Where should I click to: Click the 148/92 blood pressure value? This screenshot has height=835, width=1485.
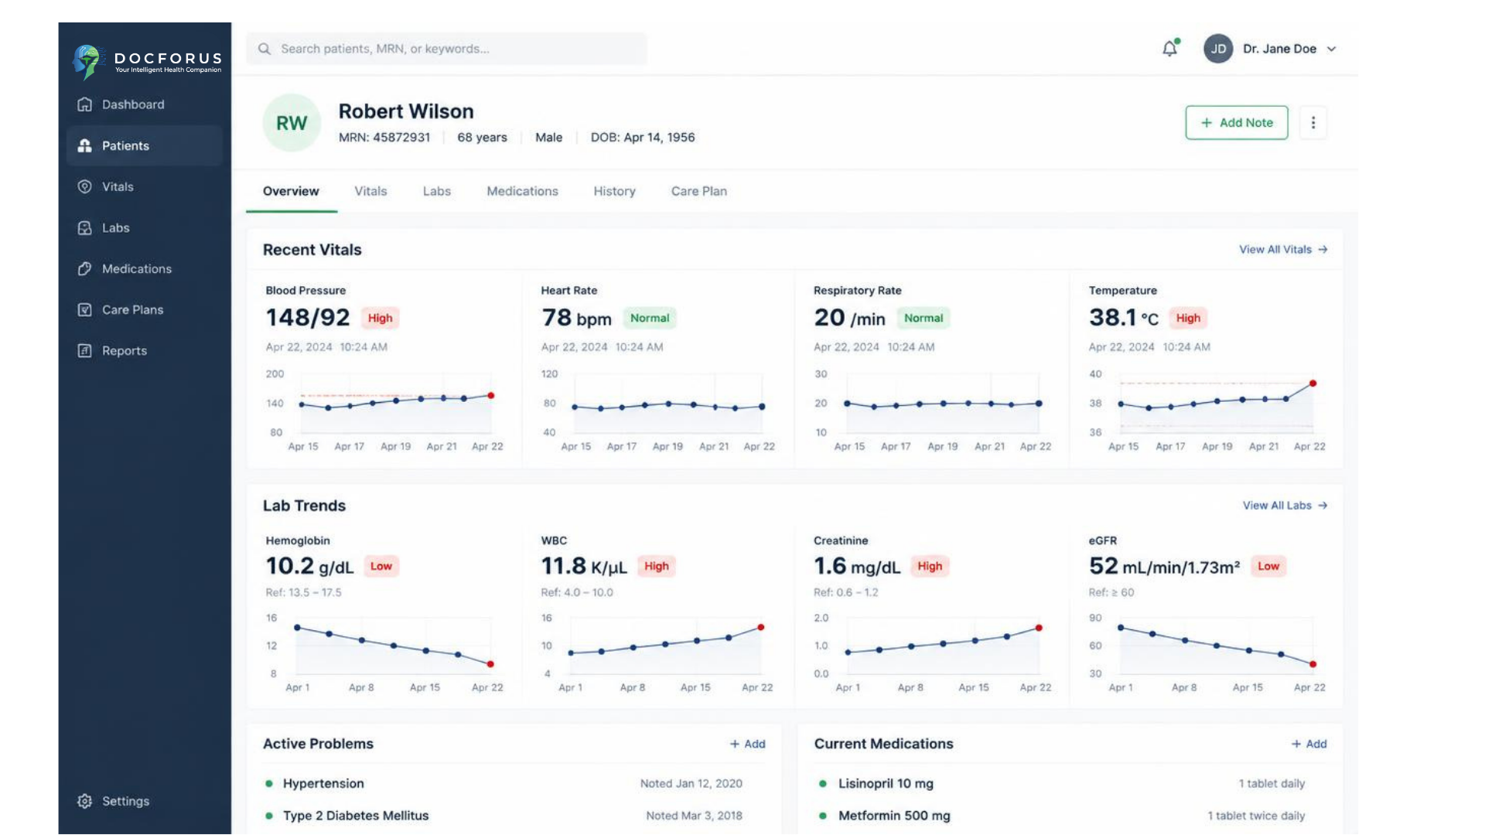pos(308,317)
